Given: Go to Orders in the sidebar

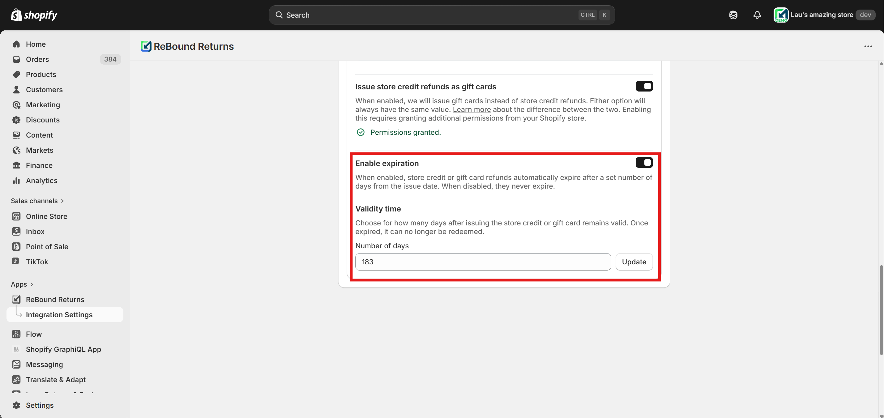Looking at the screenshot, I should pyautogui.click(x=37, y=59).
